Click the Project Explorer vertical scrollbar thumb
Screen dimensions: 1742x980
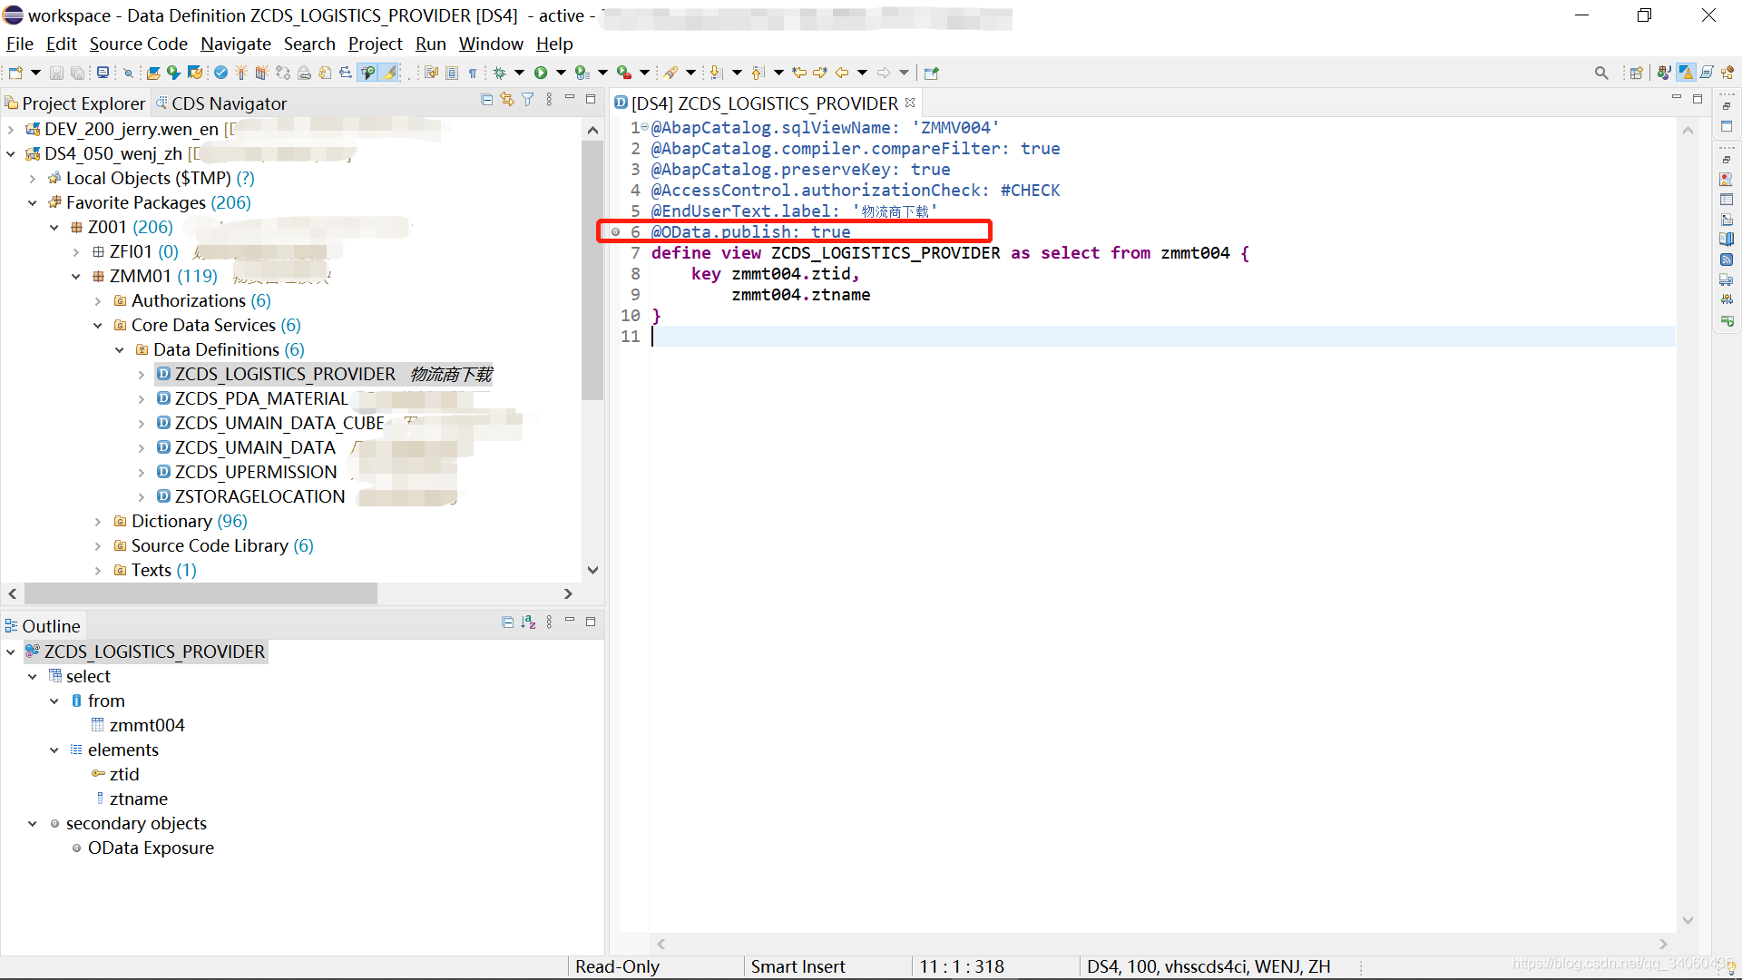(x=592, y=269)
